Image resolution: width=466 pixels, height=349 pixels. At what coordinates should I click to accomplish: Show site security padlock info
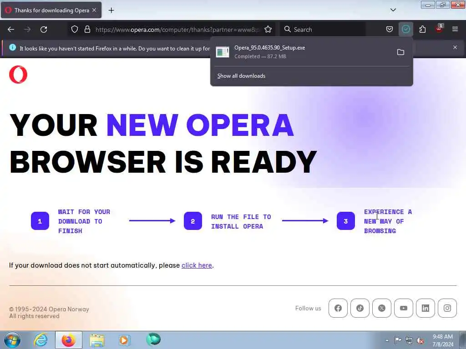click(x=87, y=29)
